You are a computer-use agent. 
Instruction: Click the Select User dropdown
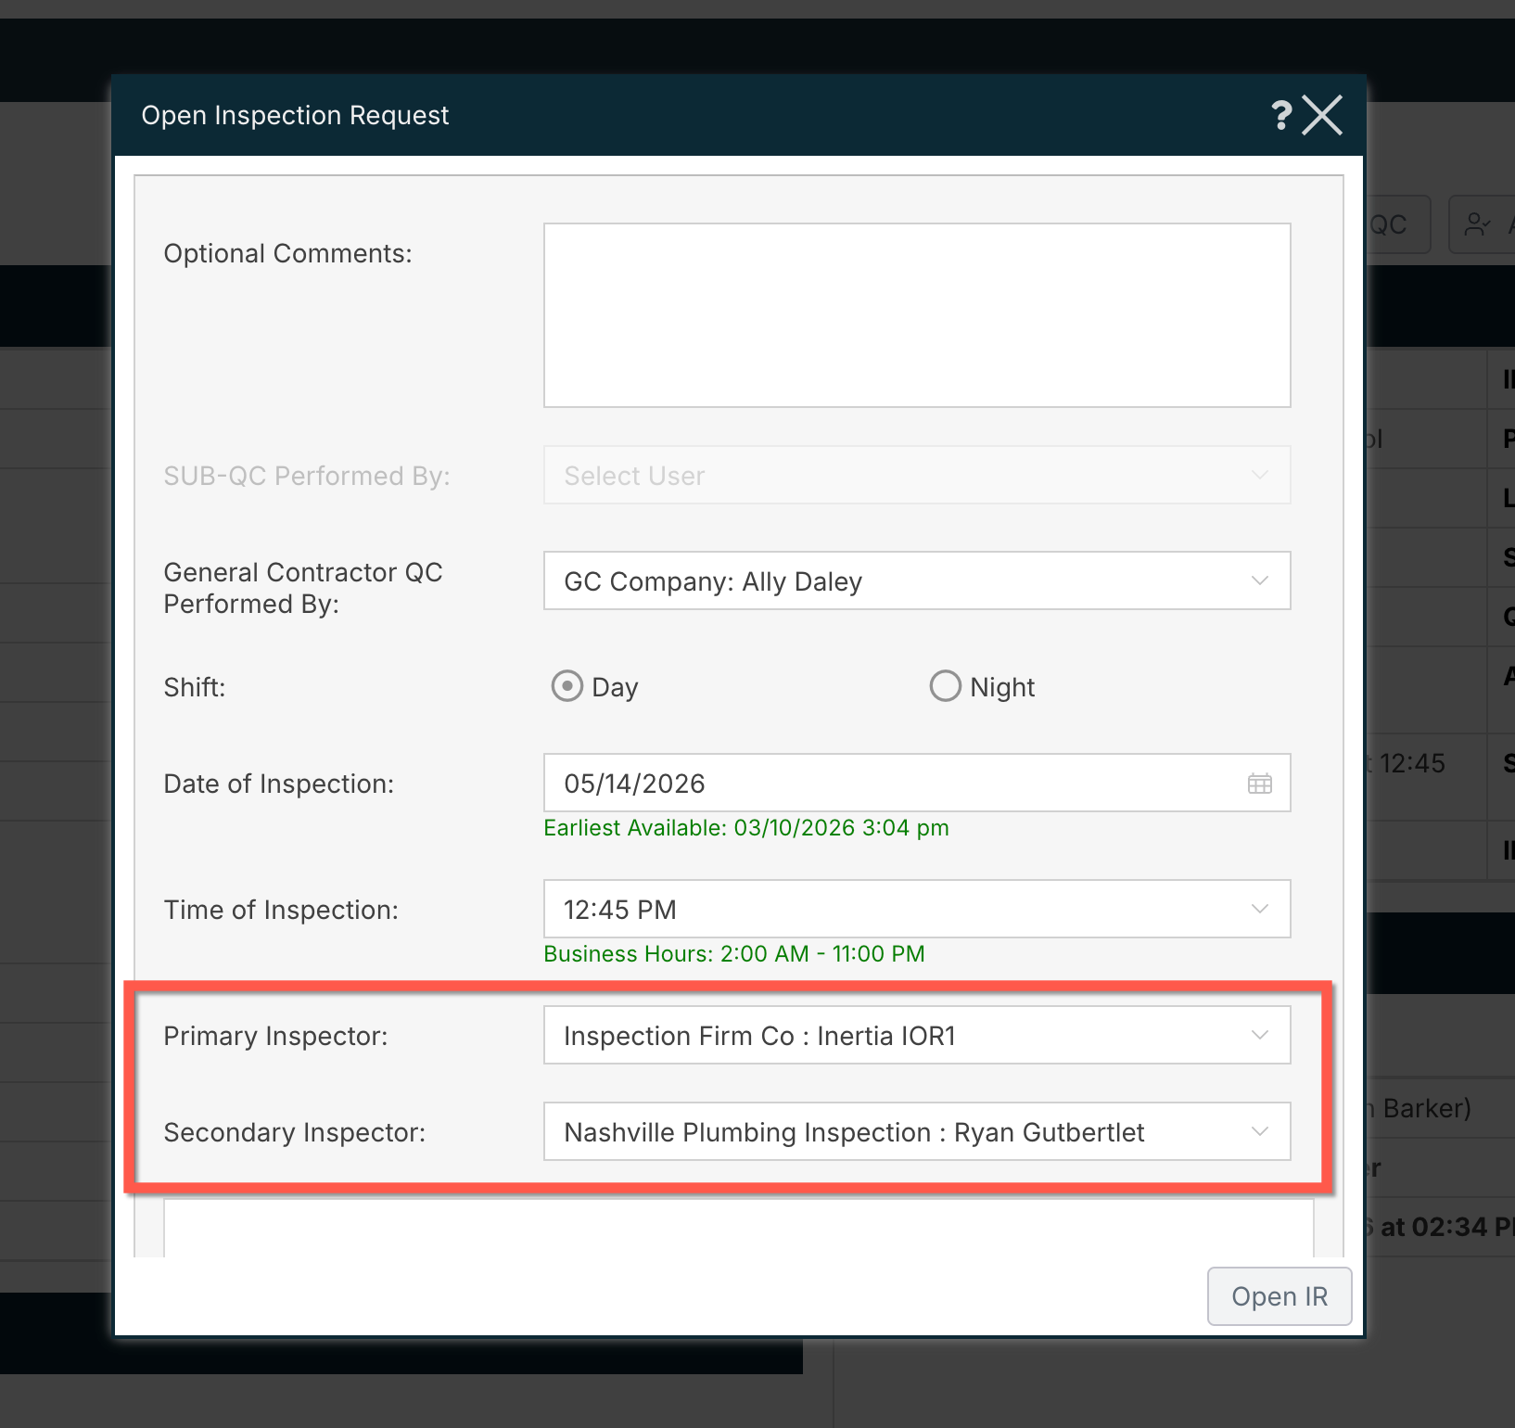point(916,476)
